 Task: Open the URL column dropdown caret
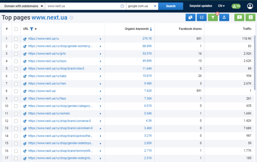click(x=36, y=29)
